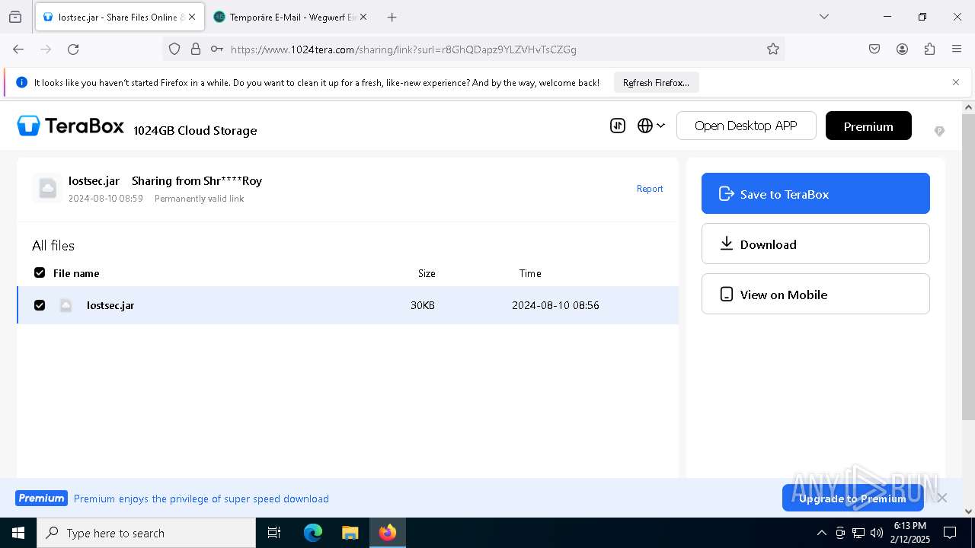
Task: Bookmark this page with the star
Action: pos(773,49)
